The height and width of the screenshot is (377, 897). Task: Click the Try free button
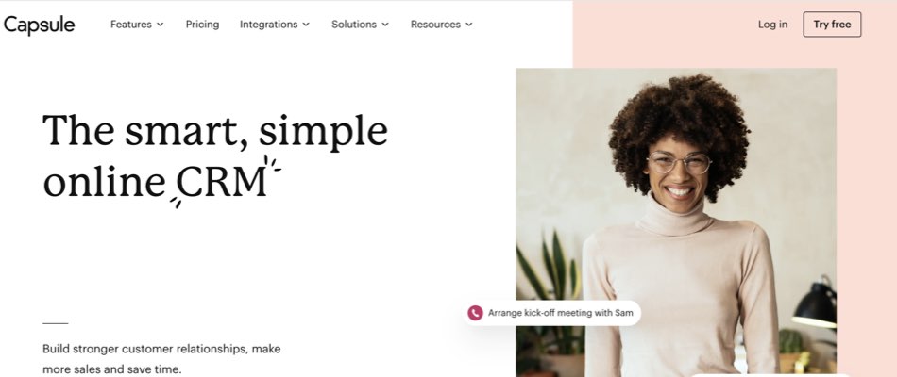[832, 25]
